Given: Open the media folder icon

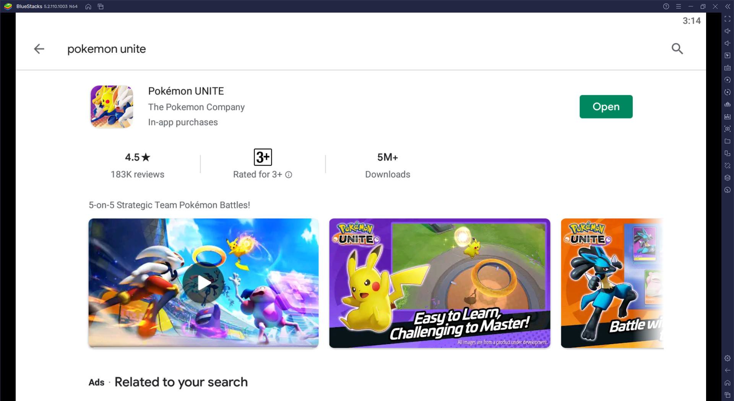Looking at the screenshot, I should [728, 141].
